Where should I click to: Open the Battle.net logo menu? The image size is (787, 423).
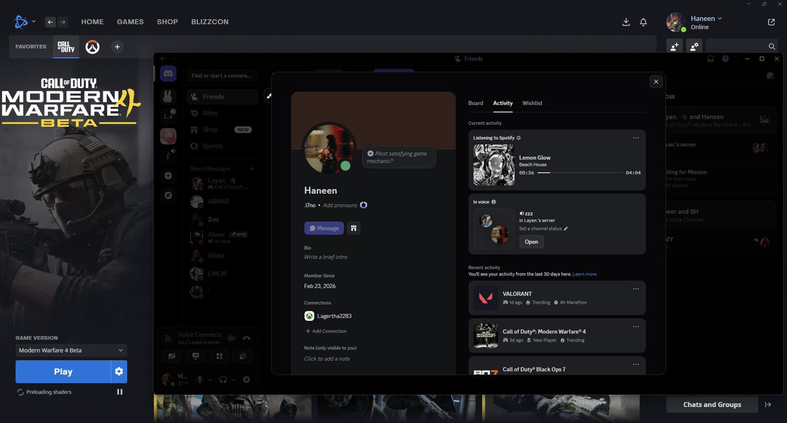pos(24,22)
